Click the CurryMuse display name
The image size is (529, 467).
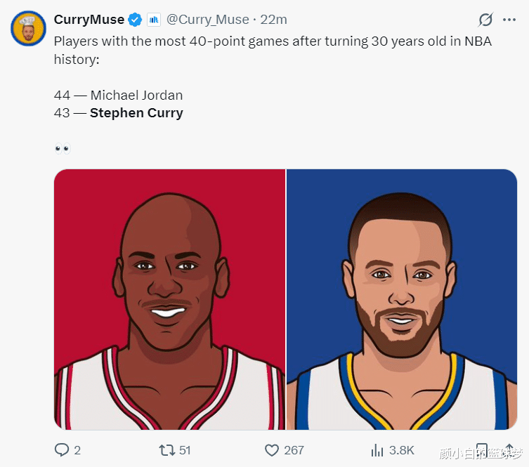89,20
